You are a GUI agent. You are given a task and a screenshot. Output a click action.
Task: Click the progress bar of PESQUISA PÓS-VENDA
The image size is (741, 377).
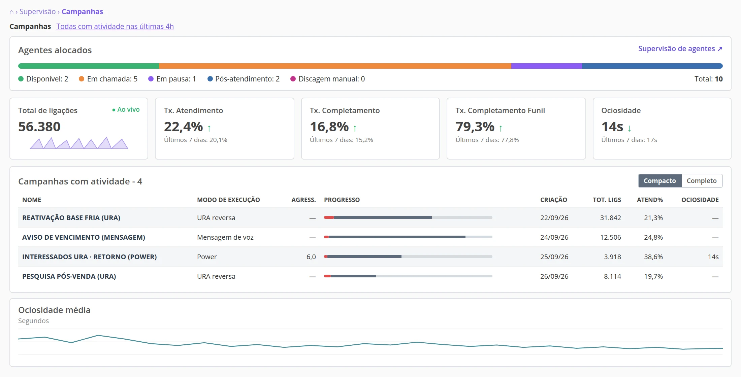tap(408, 276)
